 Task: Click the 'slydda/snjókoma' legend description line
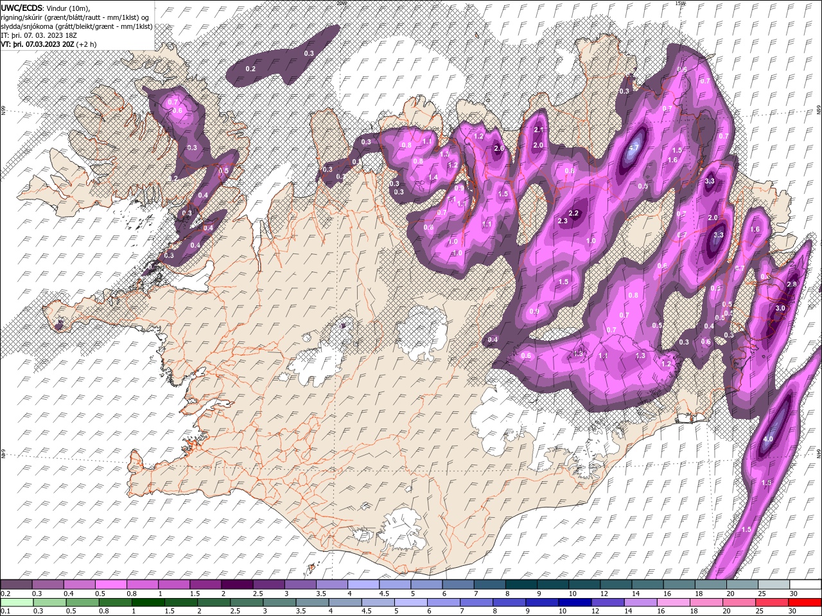click(x=77, y=26)
